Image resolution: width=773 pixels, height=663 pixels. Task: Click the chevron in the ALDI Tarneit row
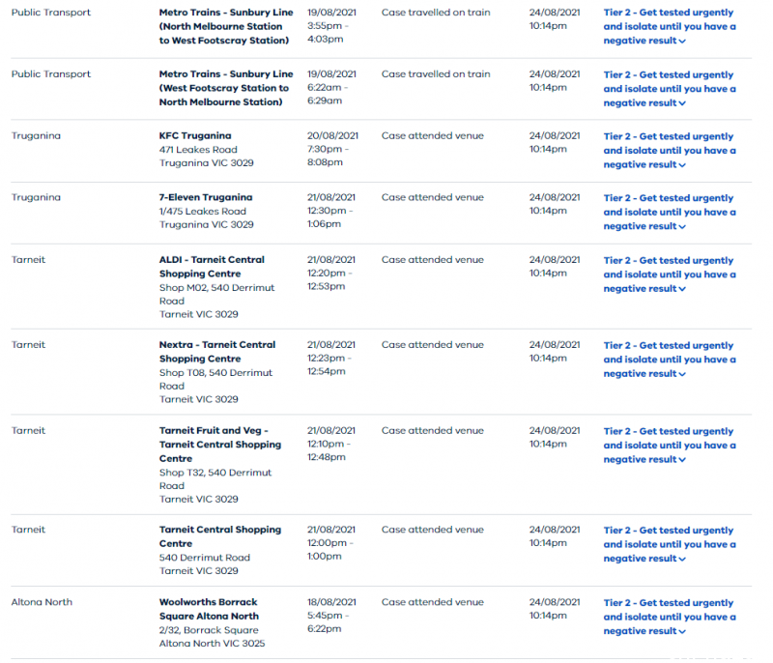(682, 289)
